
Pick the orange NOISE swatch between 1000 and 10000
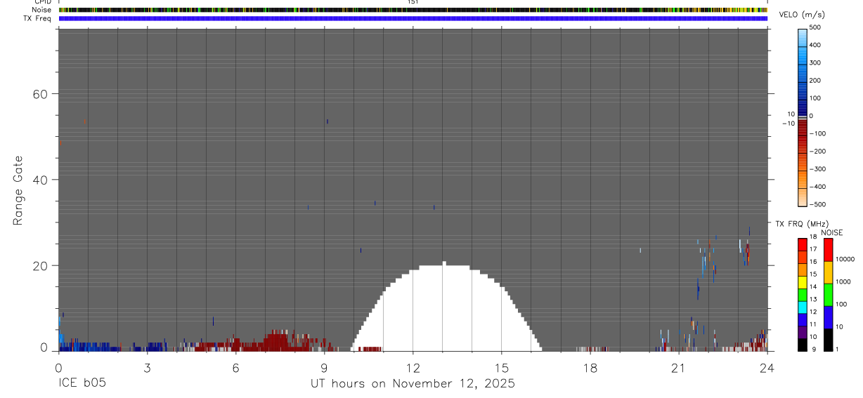coord(829,272)
